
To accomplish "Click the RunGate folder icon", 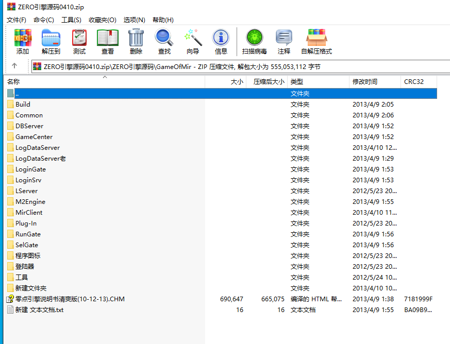I will tap(10, 234).
